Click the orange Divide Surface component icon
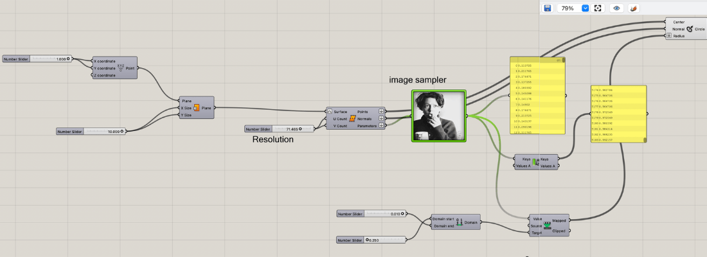The image size is (707, 257). [x=352, y=119]
